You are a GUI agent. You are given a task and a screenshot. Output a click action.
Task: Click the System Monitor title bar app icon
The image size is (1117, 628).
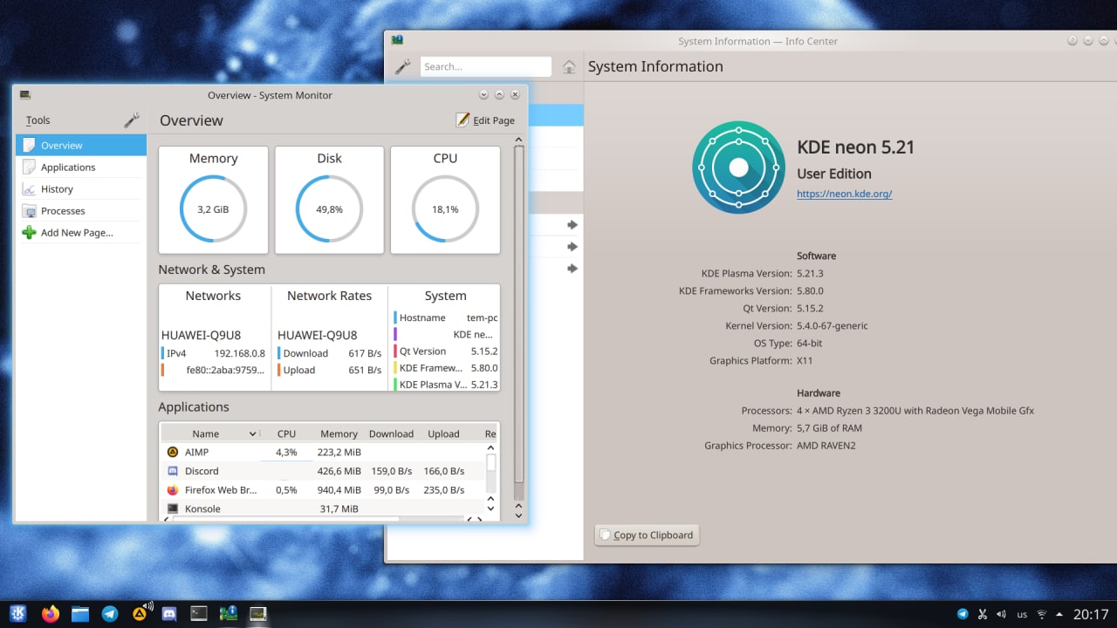pos(25,94)
